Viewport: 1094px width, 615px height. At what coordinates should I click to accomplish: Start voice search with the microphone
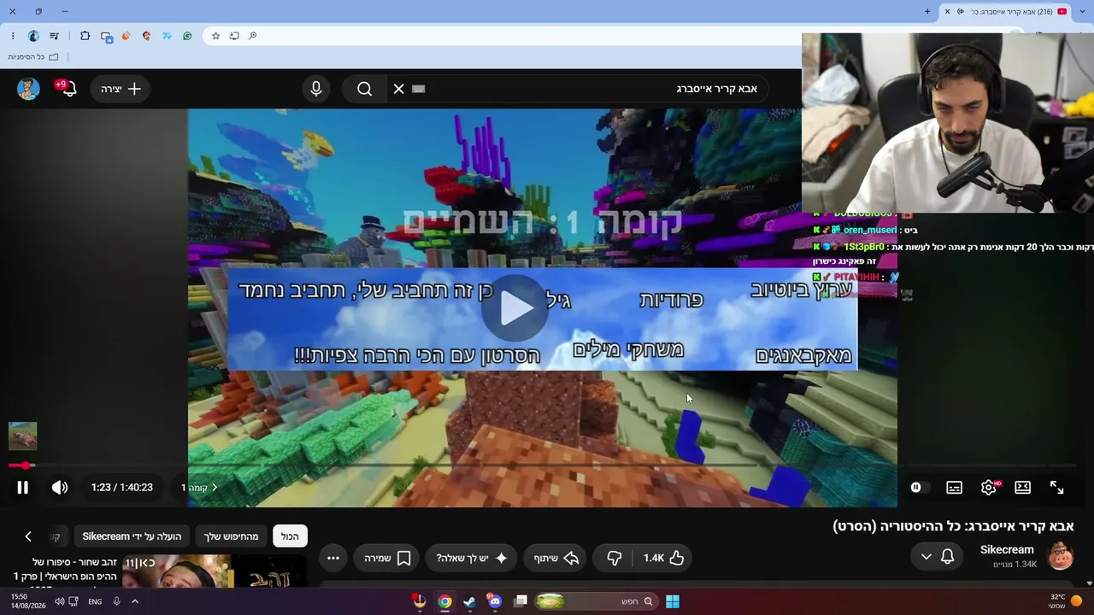tap(316, 89)
